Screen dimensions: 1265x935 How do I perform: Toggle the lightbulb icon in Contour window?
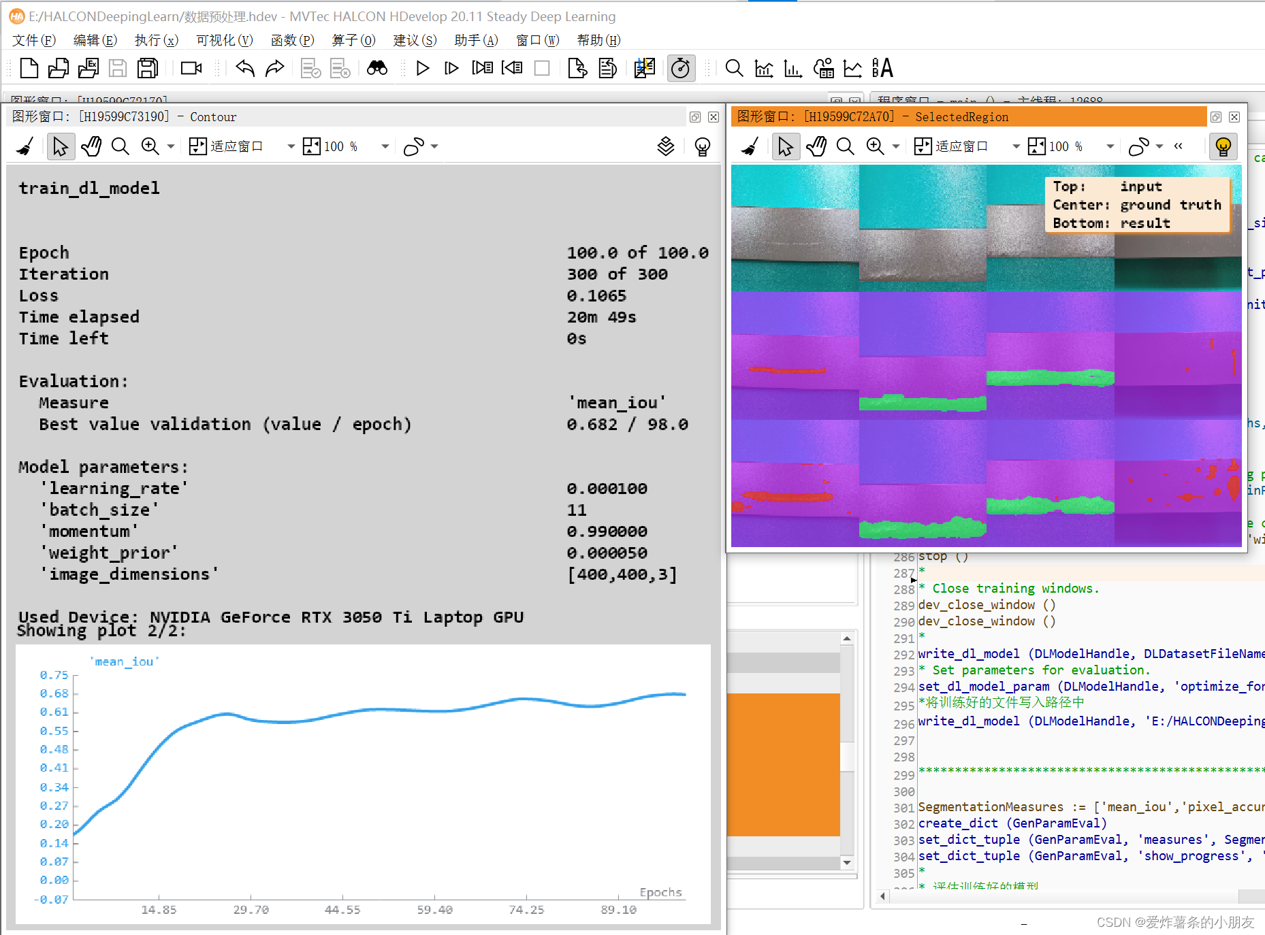click(703, 146)
